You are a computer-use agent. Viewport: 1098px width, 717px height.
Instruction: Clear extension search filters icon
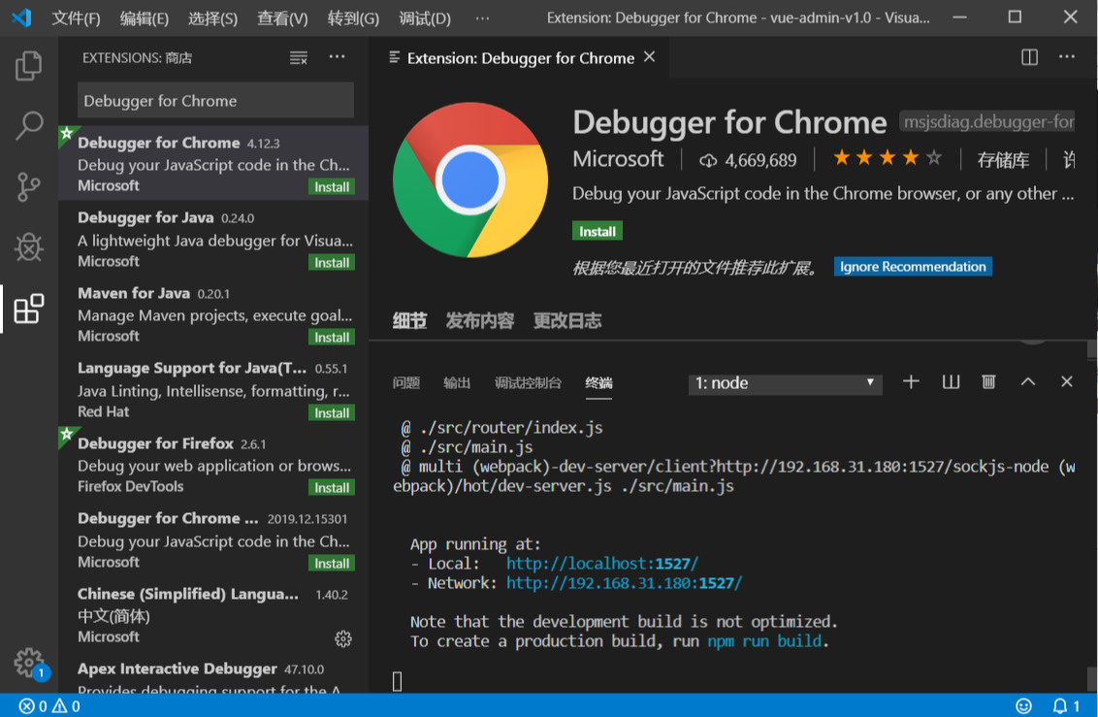click(298, 57)
